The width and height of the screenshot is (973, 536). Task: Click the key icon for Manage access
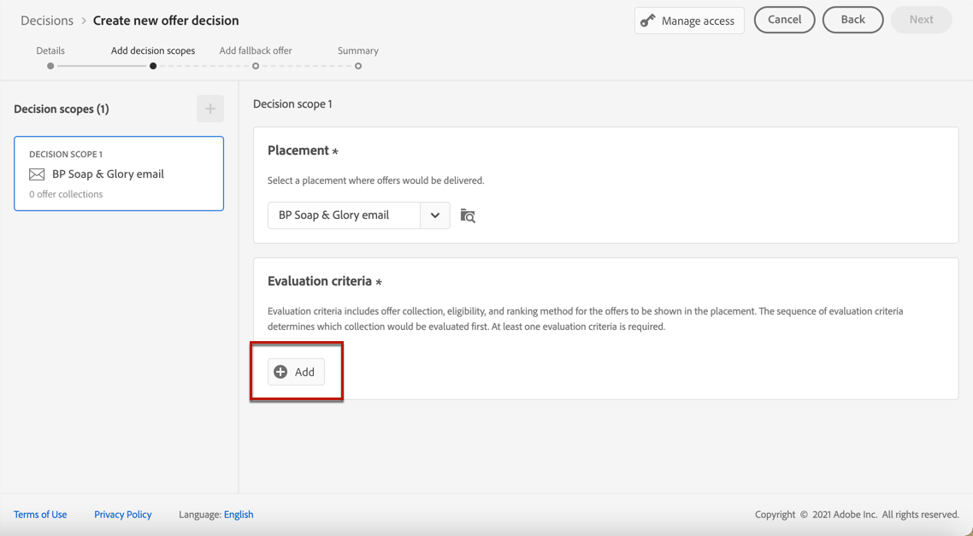coord(648,21)
